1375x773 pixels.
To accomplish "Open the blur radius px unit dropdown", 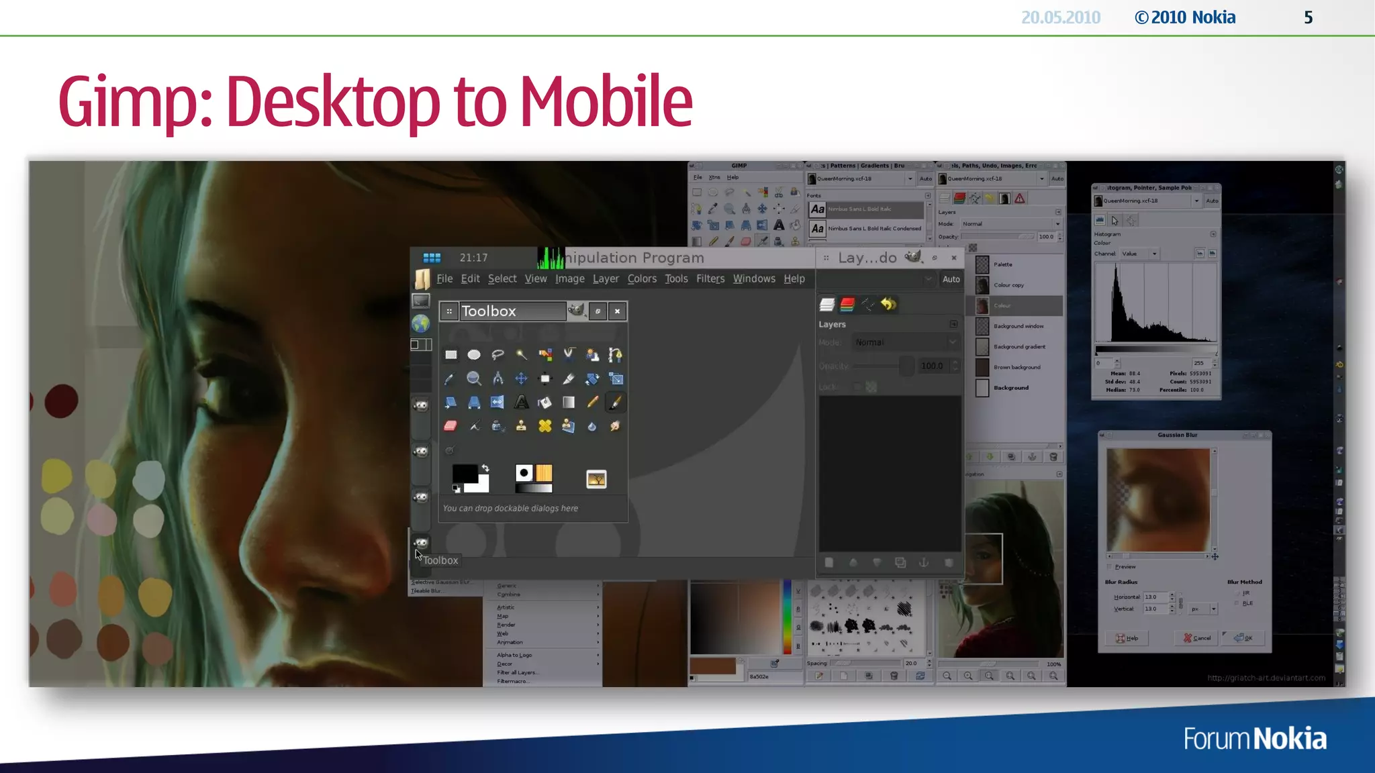I will point(1203,609).
